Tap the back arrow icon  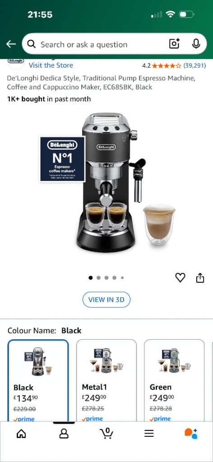(11, 44)
